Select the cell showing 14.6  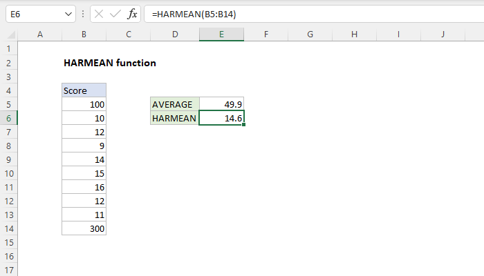tap(222, 118)
